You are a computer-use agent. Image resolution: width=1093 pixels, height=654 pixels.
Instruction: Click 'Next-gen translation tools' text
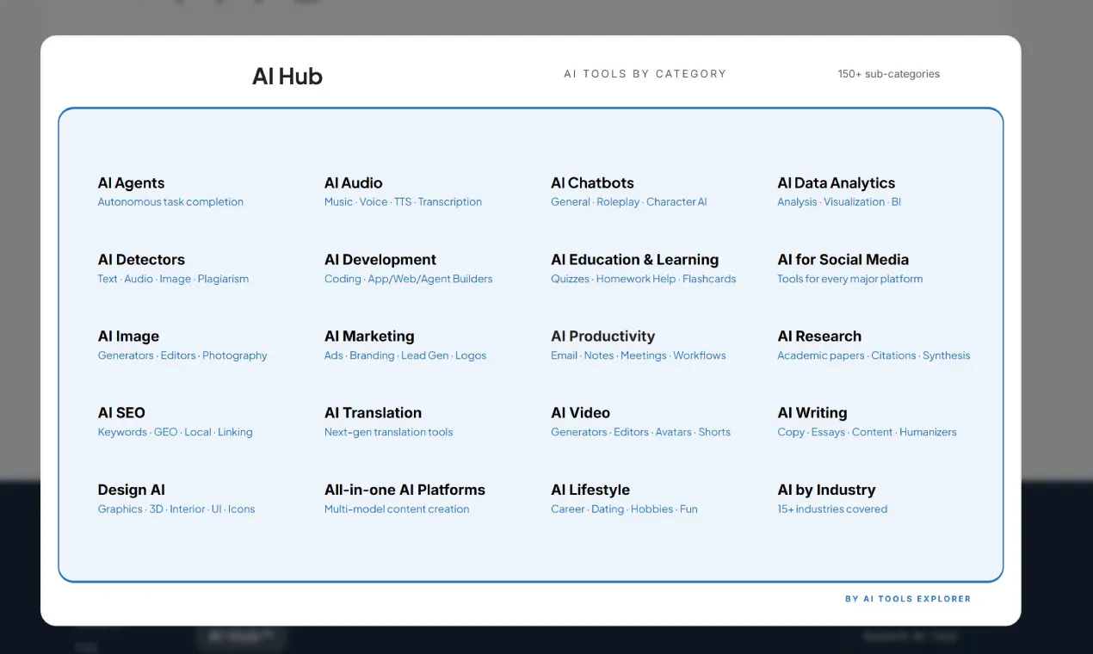(x=388, y=432)
